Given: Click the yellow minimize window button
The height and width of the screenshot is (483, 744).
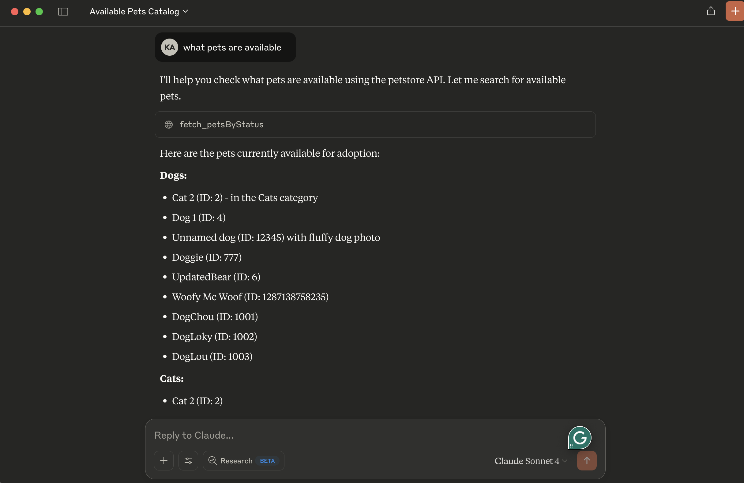Looking at the screenshot, I should [27, 12].
